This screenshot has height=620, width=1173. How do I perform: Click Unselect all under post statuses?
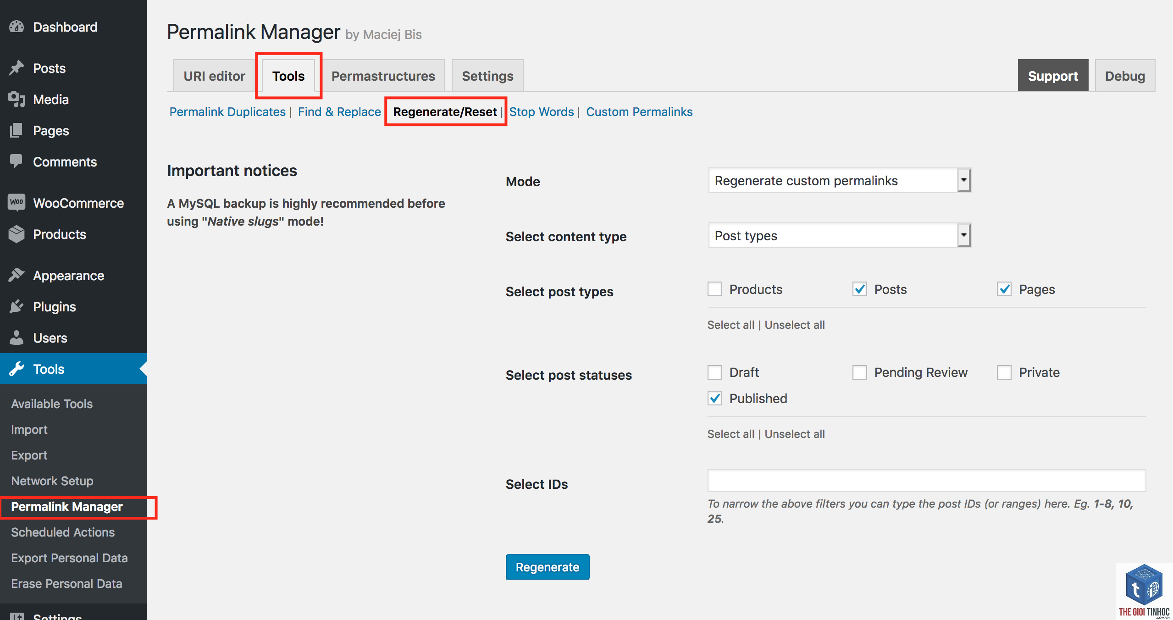795,434
